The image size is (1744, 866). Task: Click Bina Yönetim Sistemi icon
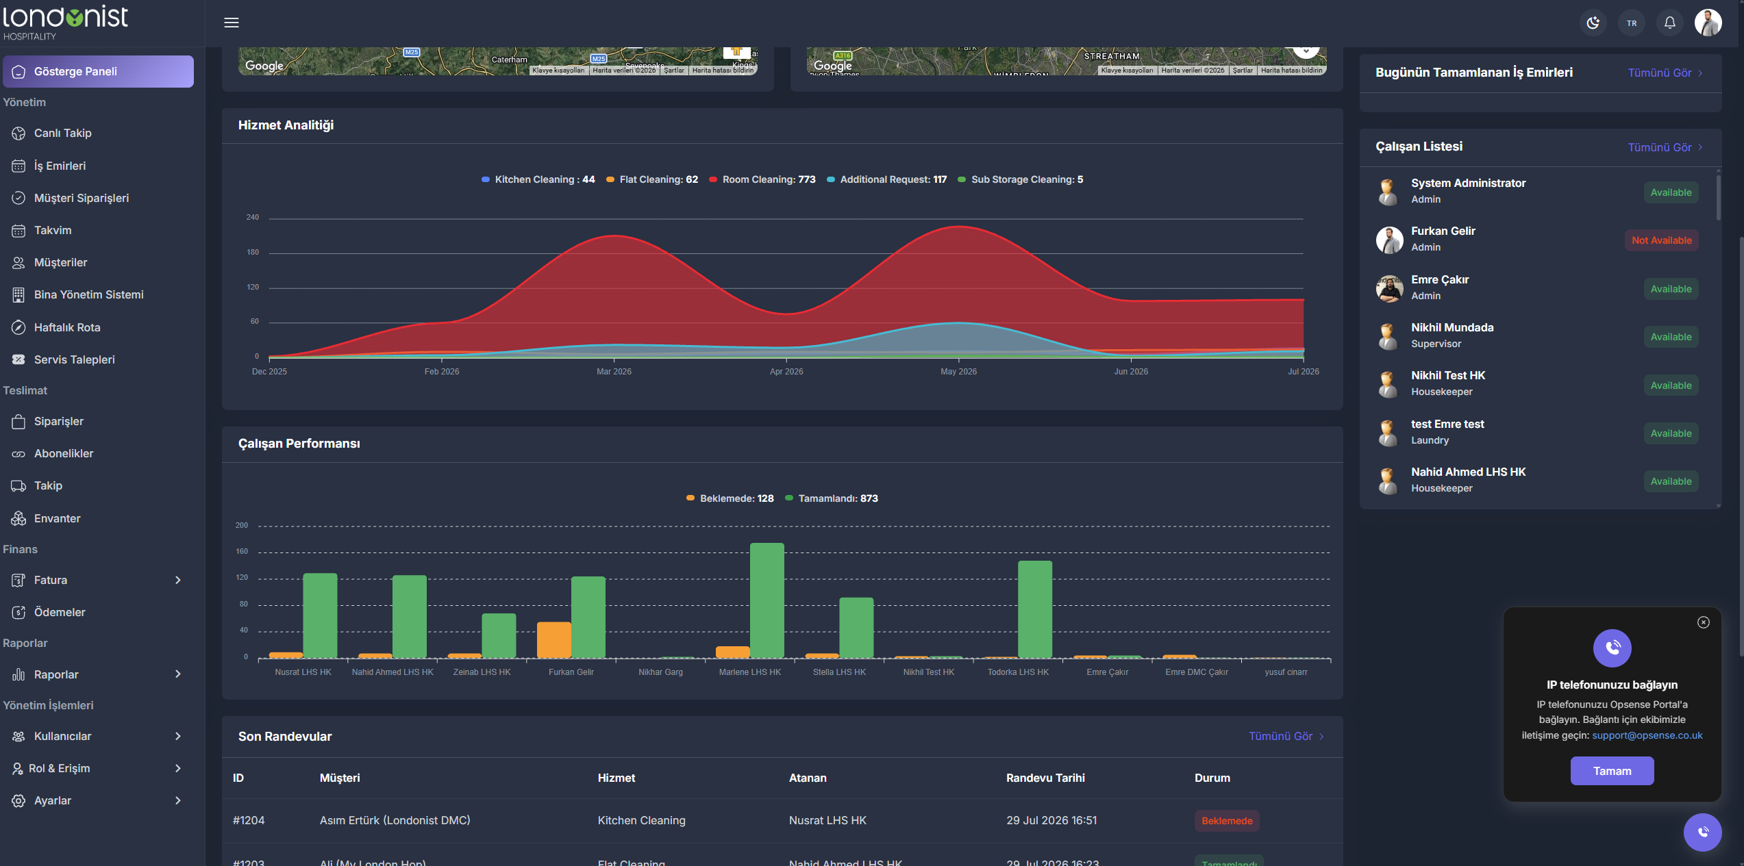click(18, 295)
